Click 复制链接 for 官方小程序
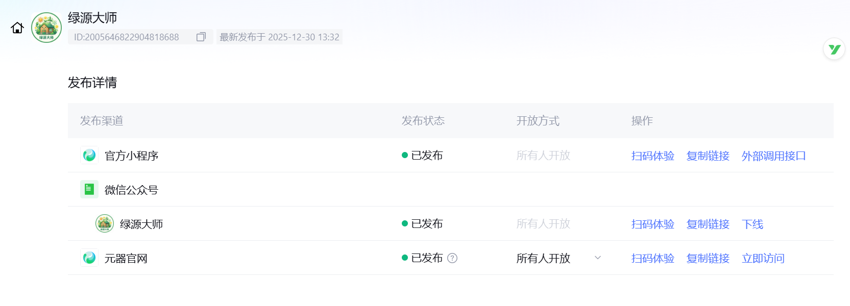This screenshot has height=306, width=850. pyautogui.click(x=708, y=156)
